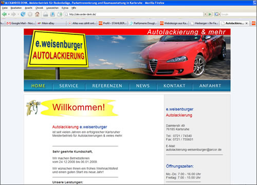Open the Back history dropdown arrow
Image resolution: width=257 pixels, height=185 pixels.
[9, 14]
